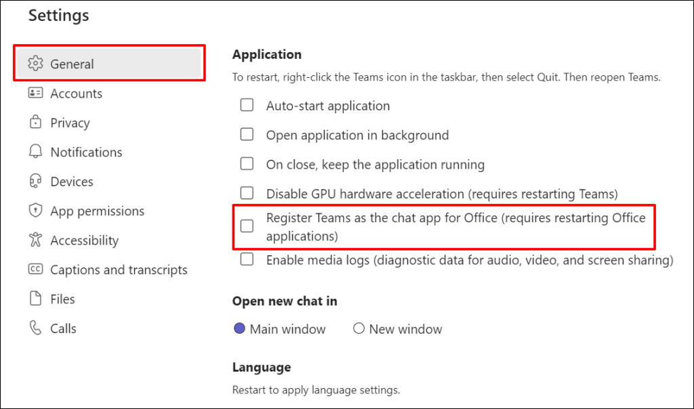This screenshot has width=694, height=409.
Task: Click the Notifications bell icon
Action: [x=35, y=152]
